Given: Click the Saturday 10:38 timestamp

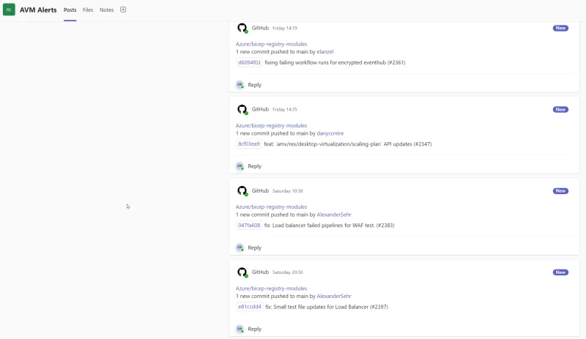Looking at the screenshot, I should point(287,191).
